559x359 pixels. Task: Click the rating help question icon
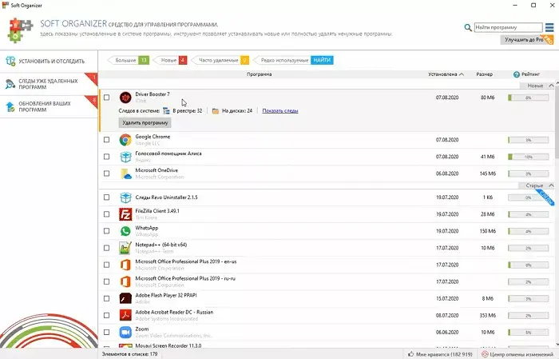click(x=517, y=74)
